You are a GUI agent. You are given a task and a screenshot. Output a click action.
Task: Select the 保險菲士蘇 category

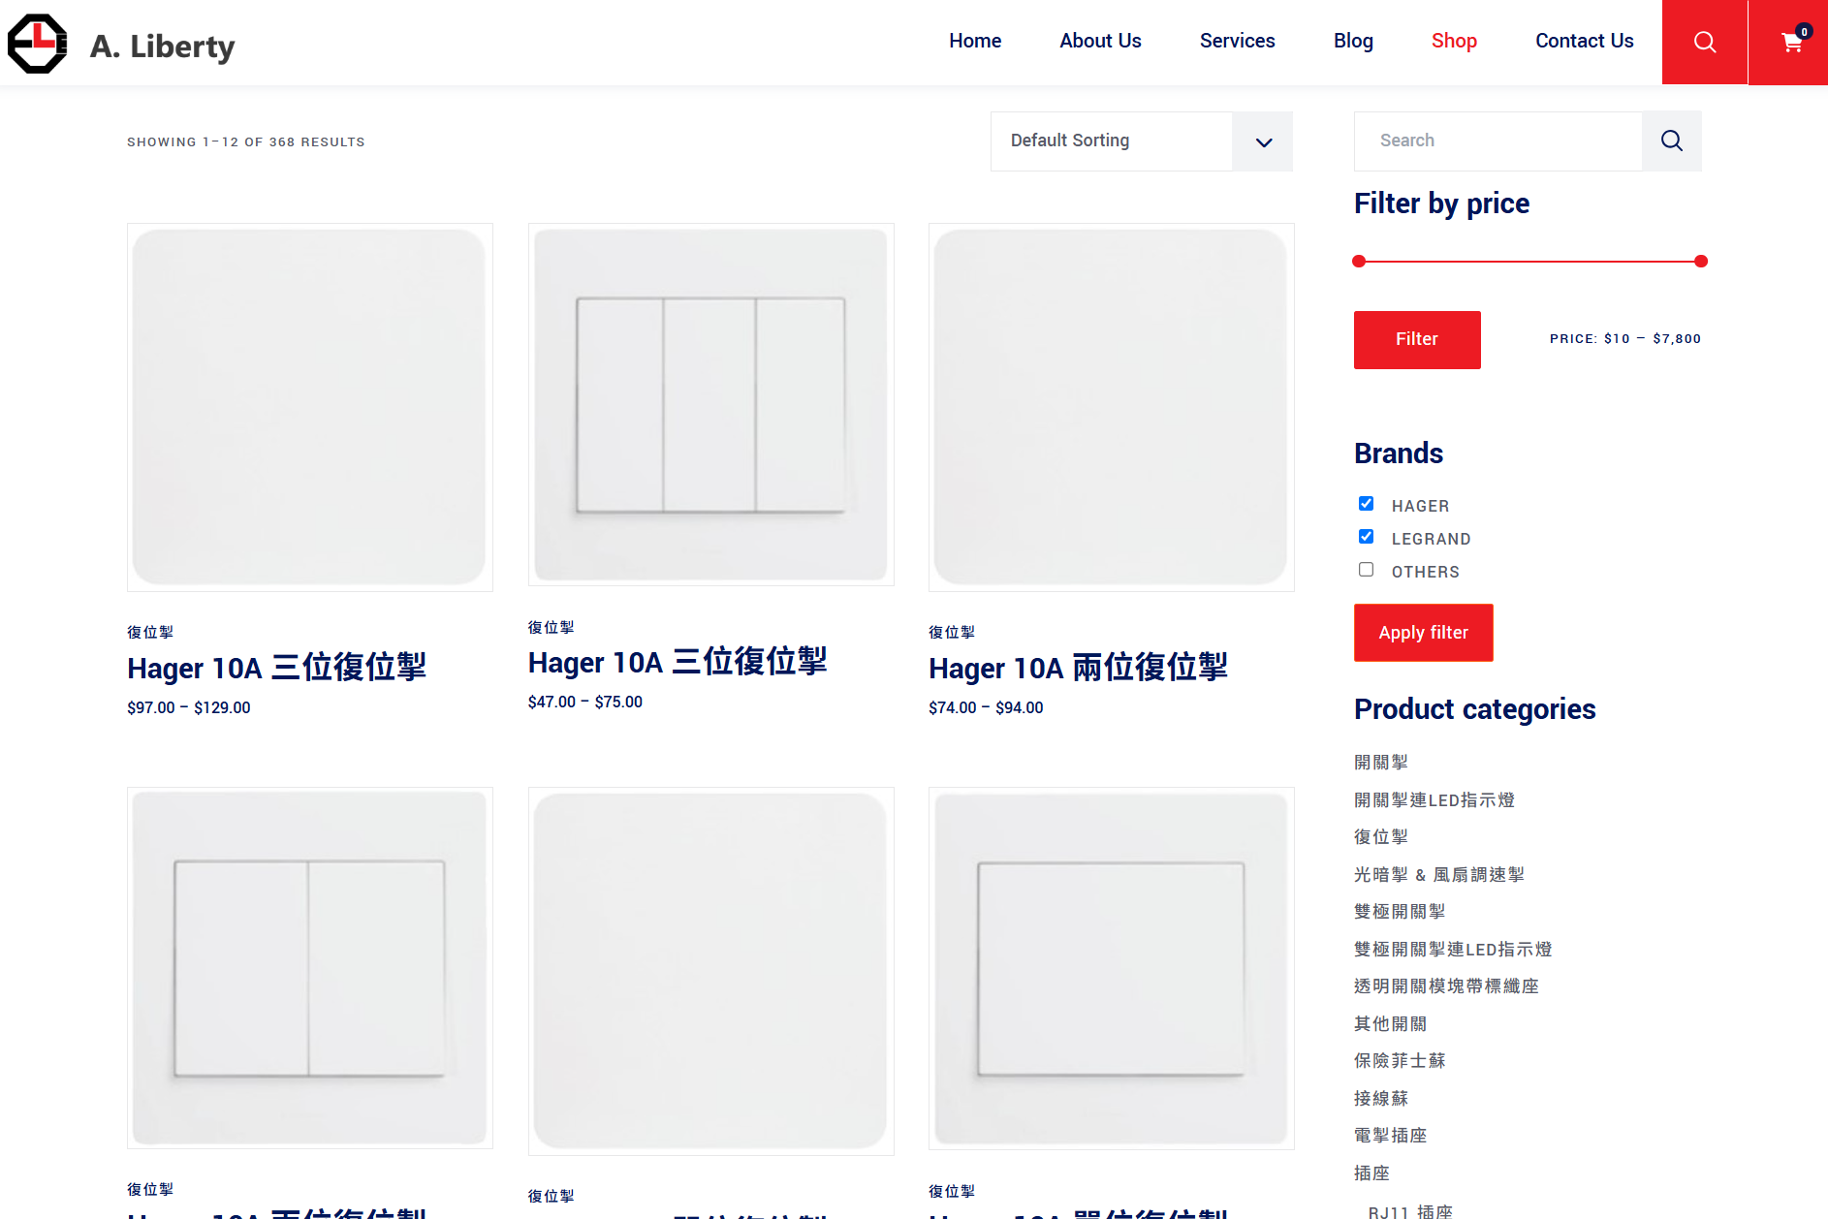tap(1399, 1061)
